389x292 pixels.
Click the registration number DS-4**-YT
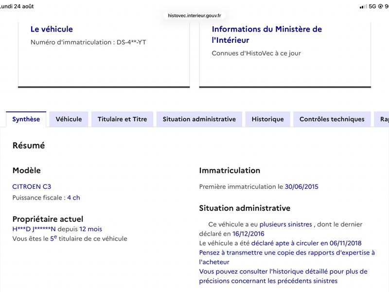(x=131, y=42)
